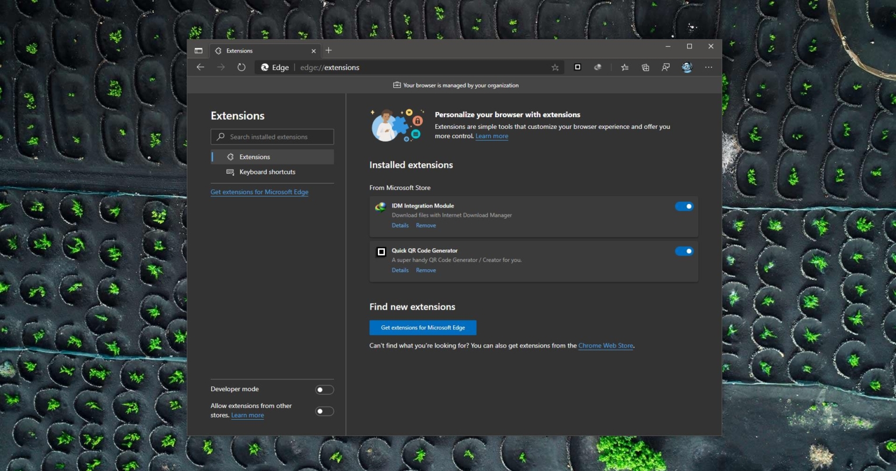Screen dimensions: 896x471
Task: Disable the IDM Integration Module extension
Action: tap(684, 206)
